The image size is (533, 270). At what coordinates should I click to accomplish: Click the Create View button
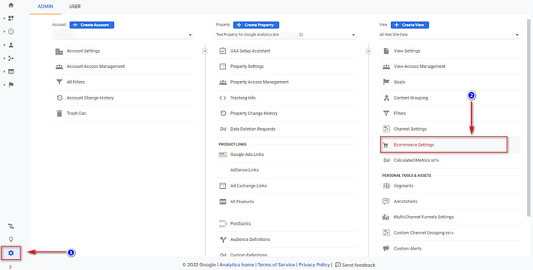click(410, 25)
